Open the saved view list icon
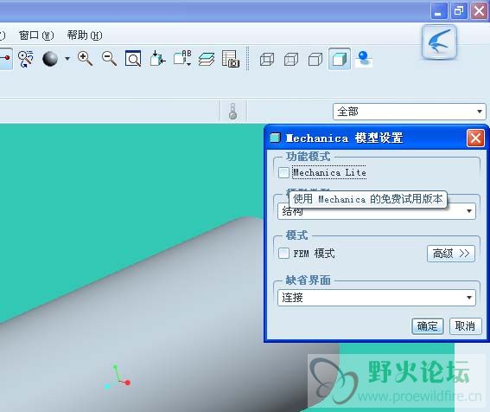This screenshot has height=412, width=490. 182,59
